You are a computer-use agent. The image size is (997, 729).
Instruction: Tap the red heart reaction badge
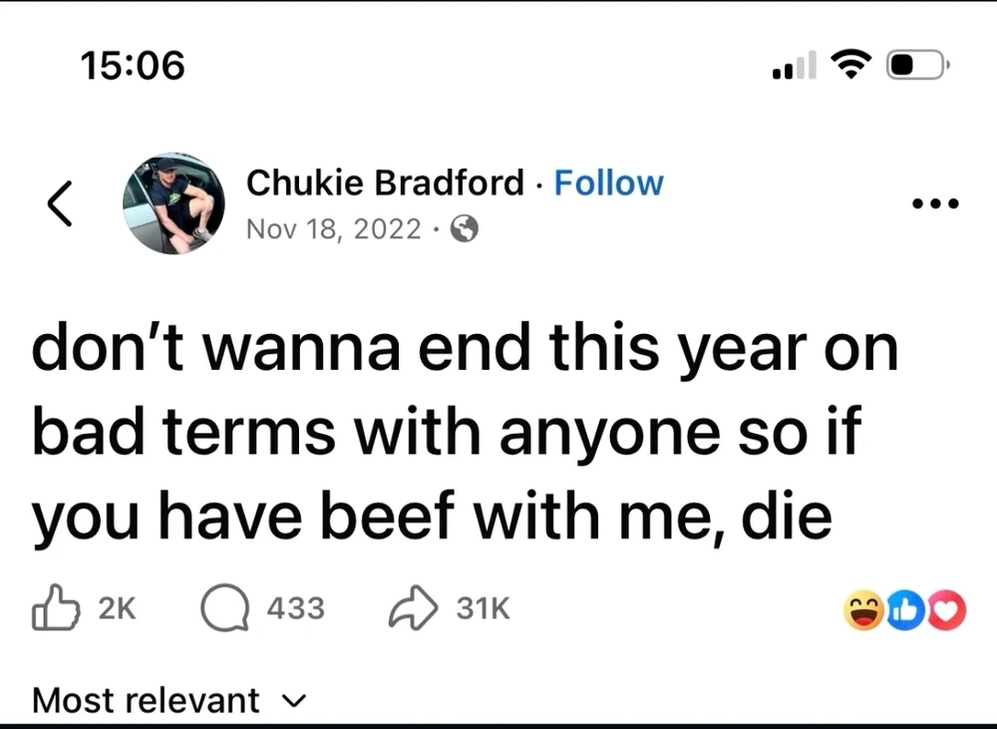tap(946, 611)
